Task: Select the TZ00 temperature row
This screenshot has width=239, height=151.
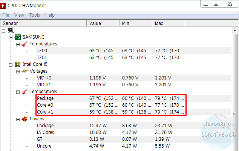Action: tap(134, 51)
